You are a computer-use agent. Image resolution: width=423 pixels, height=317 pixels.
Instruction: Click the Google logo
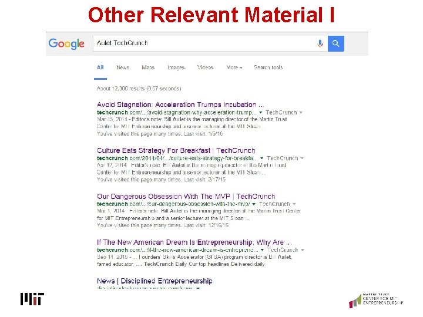(66, 44)
